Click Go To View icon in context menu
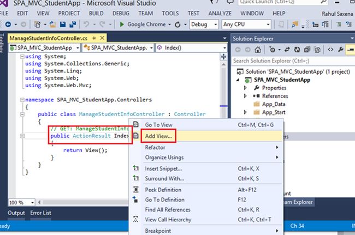The height and width of the screenshot is (235, 355). click(x=136, y=125)
